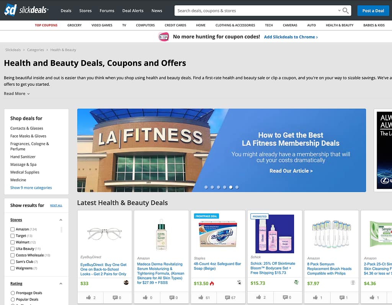This screenshot has height=305, width=392.
Task: Go to the Video Games category tab
Action: 102,25
